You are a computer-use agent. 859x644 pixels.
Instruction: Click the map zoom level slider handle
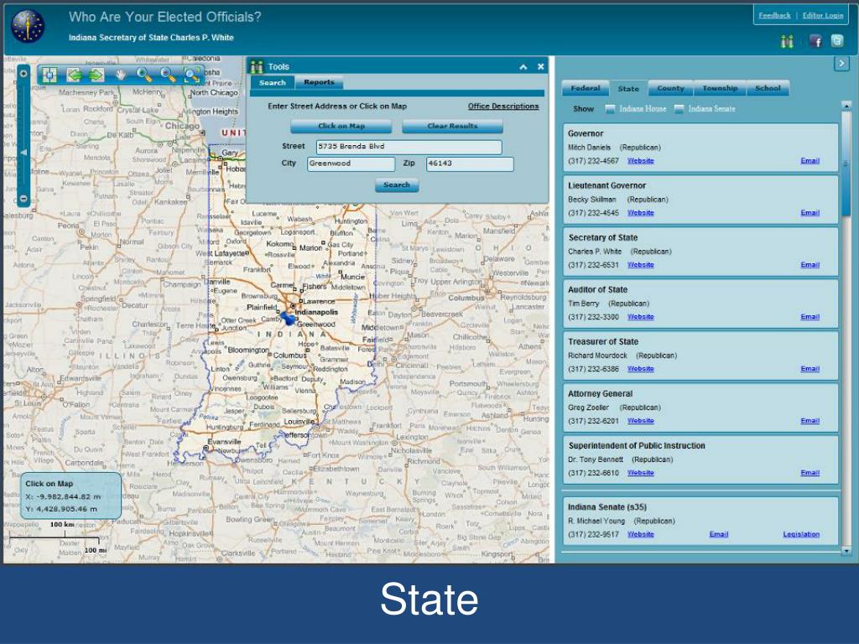[23, 153]
